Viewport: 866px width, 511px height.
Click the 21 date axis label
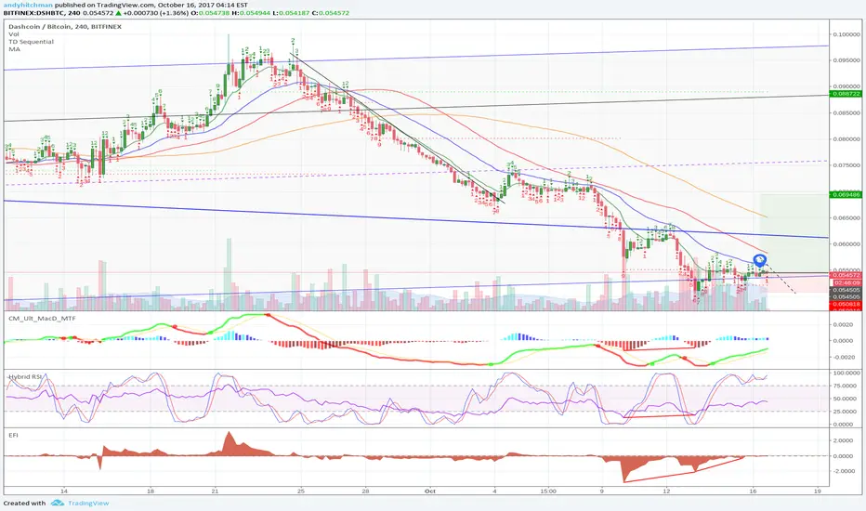[215, 491]
